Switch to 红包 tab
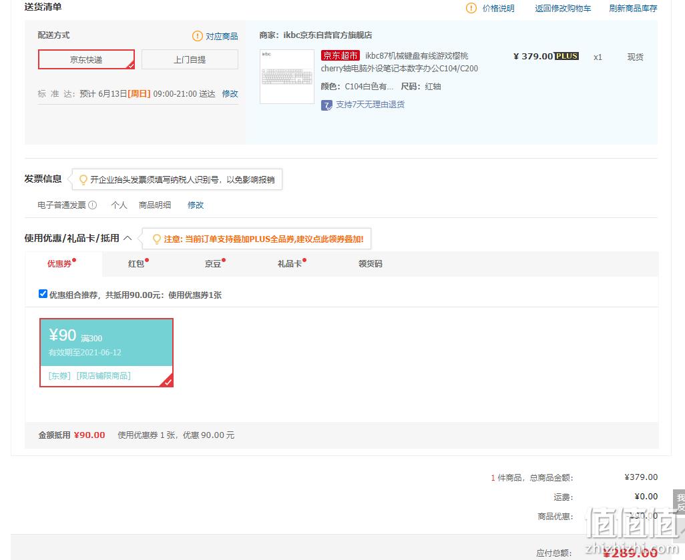 [x=136, y=264]
